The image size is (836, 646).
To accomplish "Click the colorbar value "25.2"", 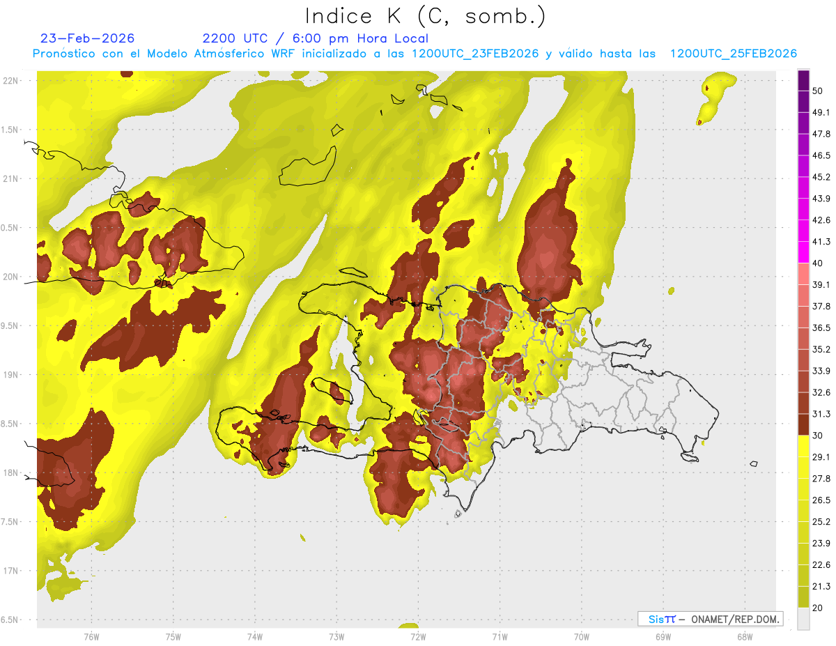I will coord(821,521).
